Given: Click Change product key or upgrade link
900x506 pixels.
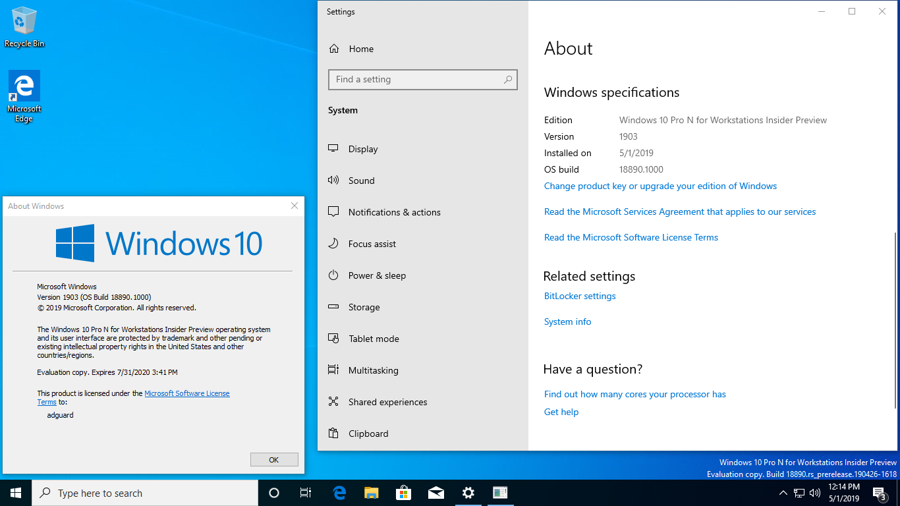Looking at the screenshot, I should pos(660,186).
